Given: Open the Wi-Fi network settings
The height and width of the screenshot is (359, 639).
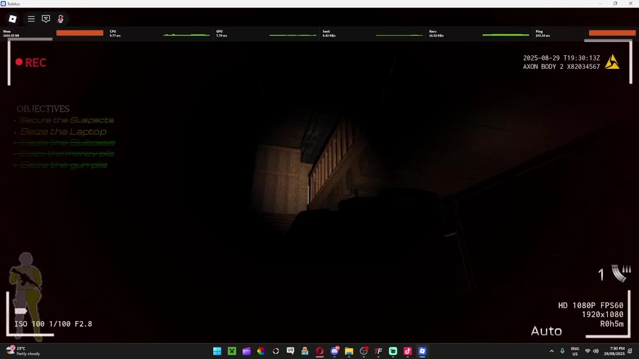Looking at the screenshot, I should (588, 351).
